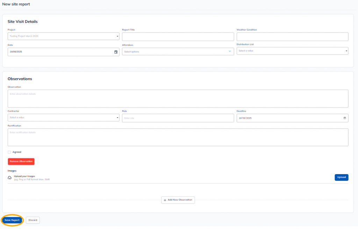This screenshot has width=358, height=238.
Task: Click the red Remove Observation button
Action: [21, 161]
